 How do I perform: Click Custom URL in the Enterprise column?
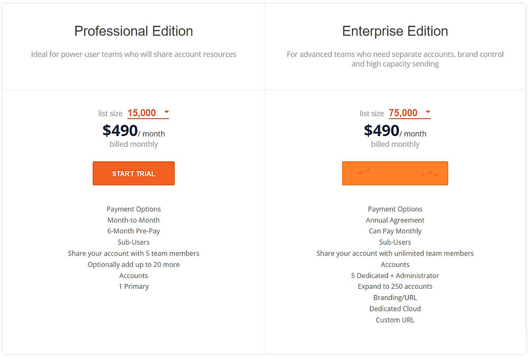point(395,319)
